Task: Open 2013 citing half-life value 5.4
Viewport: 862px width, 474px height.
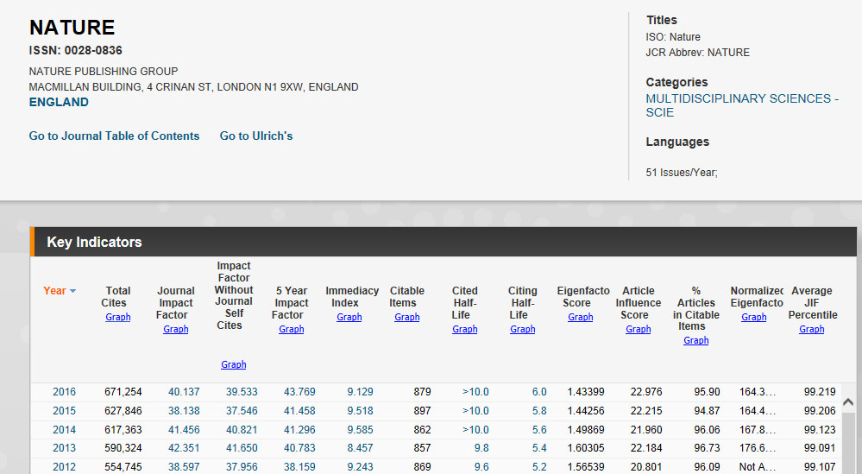Action: click(x=539, y=448)
